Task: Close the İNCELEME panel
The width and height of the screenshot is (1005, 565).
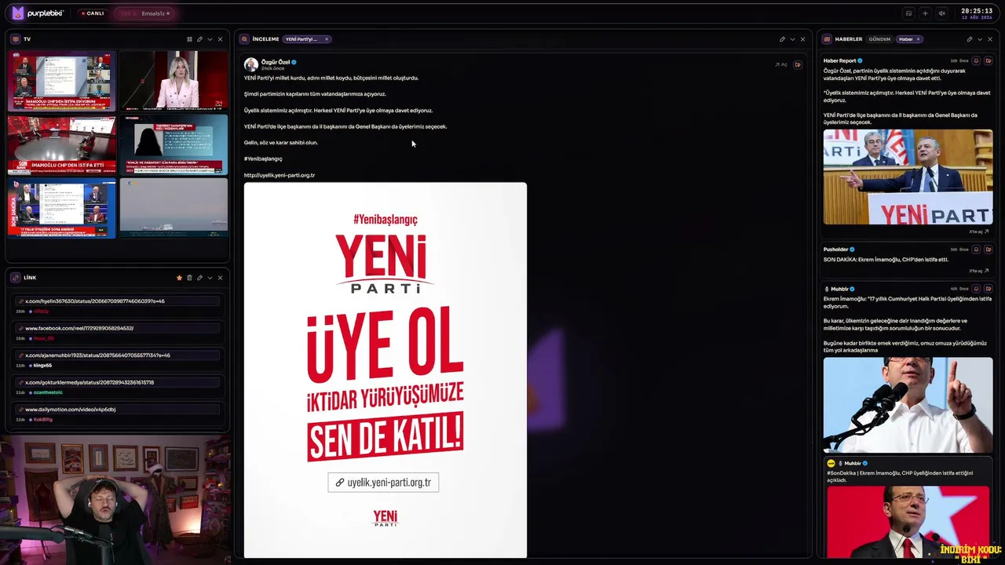Action: 802,39
